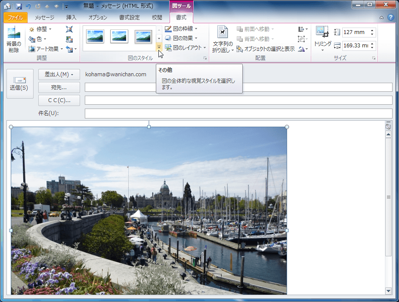The height and width of the screenshot is (302, 399).
Task: Click the CC address input field
Action: click(239, 100)
